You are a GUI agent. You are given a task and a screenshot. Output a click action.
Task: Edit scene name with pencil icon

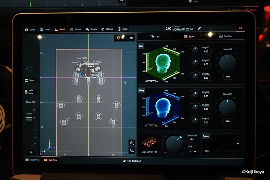tap(199, 29)
